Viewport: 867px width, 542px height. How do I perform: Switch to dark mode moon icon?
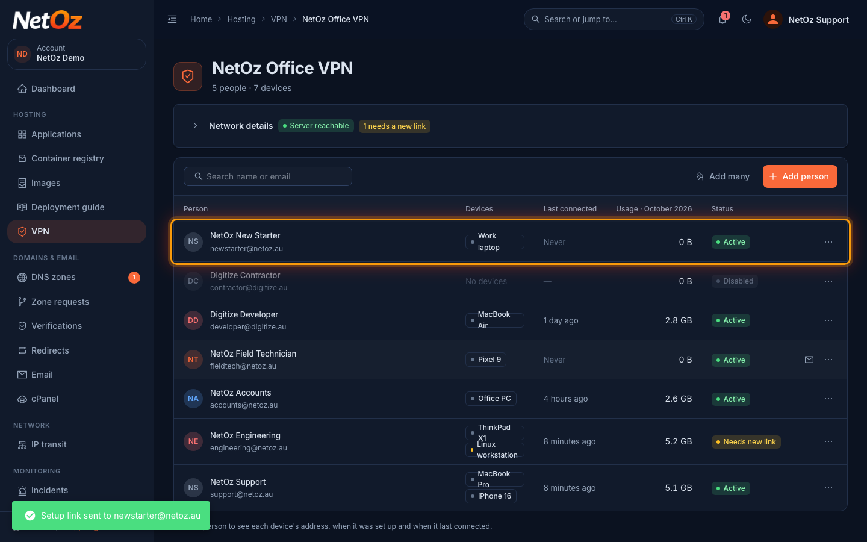747,19
